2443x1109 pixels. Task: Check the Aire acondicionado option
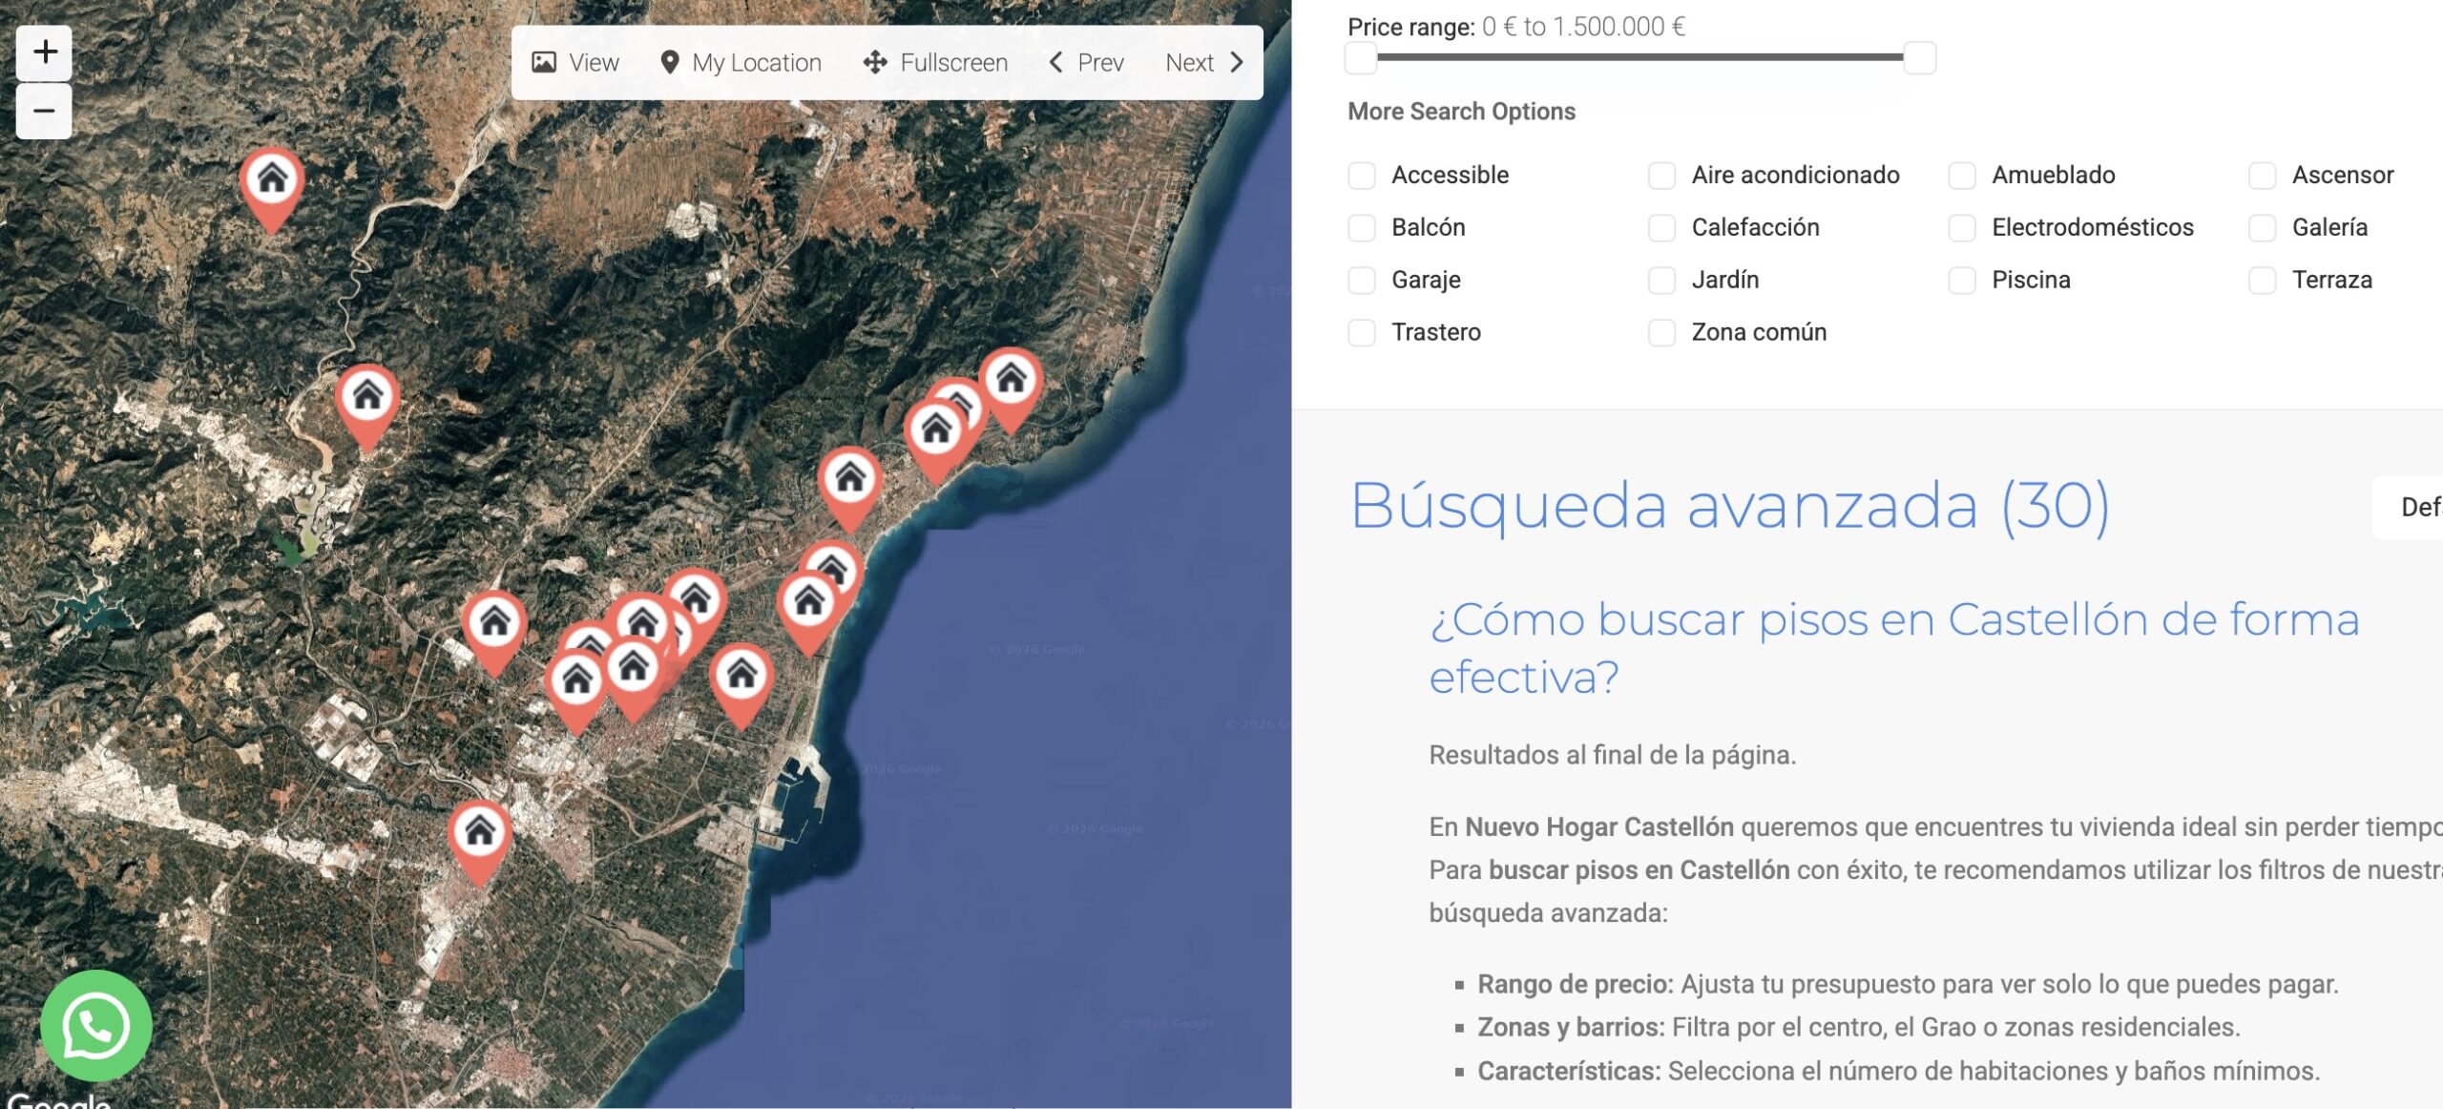1661,176
